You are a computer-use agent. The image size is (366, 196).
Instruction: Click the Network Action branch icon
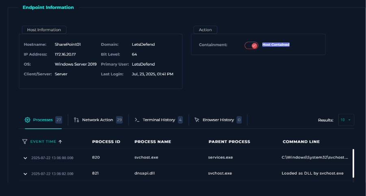click(x=76, y=120)
